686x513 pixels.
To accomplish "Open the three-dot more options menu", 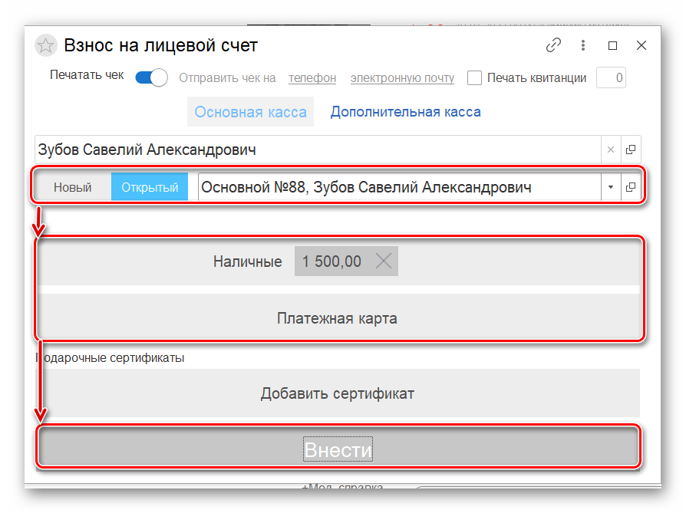I will click(x=583, y=45).
